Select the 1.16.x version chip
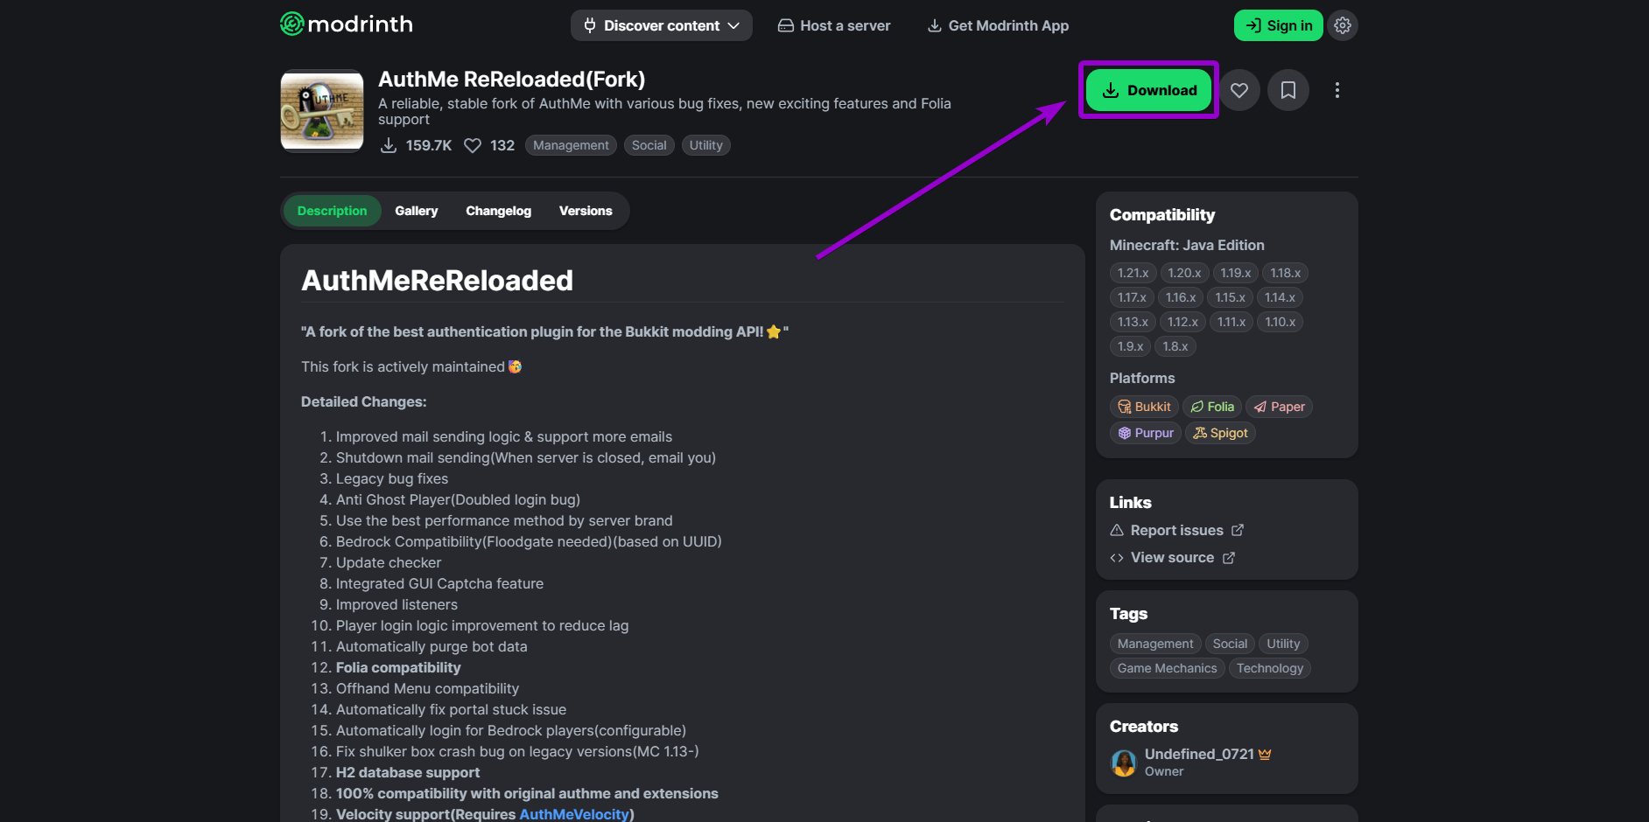 pos(1181,297)
